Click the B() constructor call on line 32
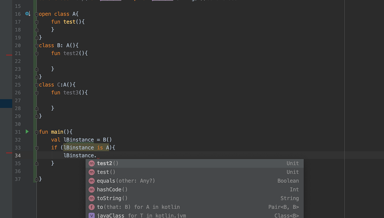Image resolution: width=384 pixels, height=218 pixels. click(108, 140)
